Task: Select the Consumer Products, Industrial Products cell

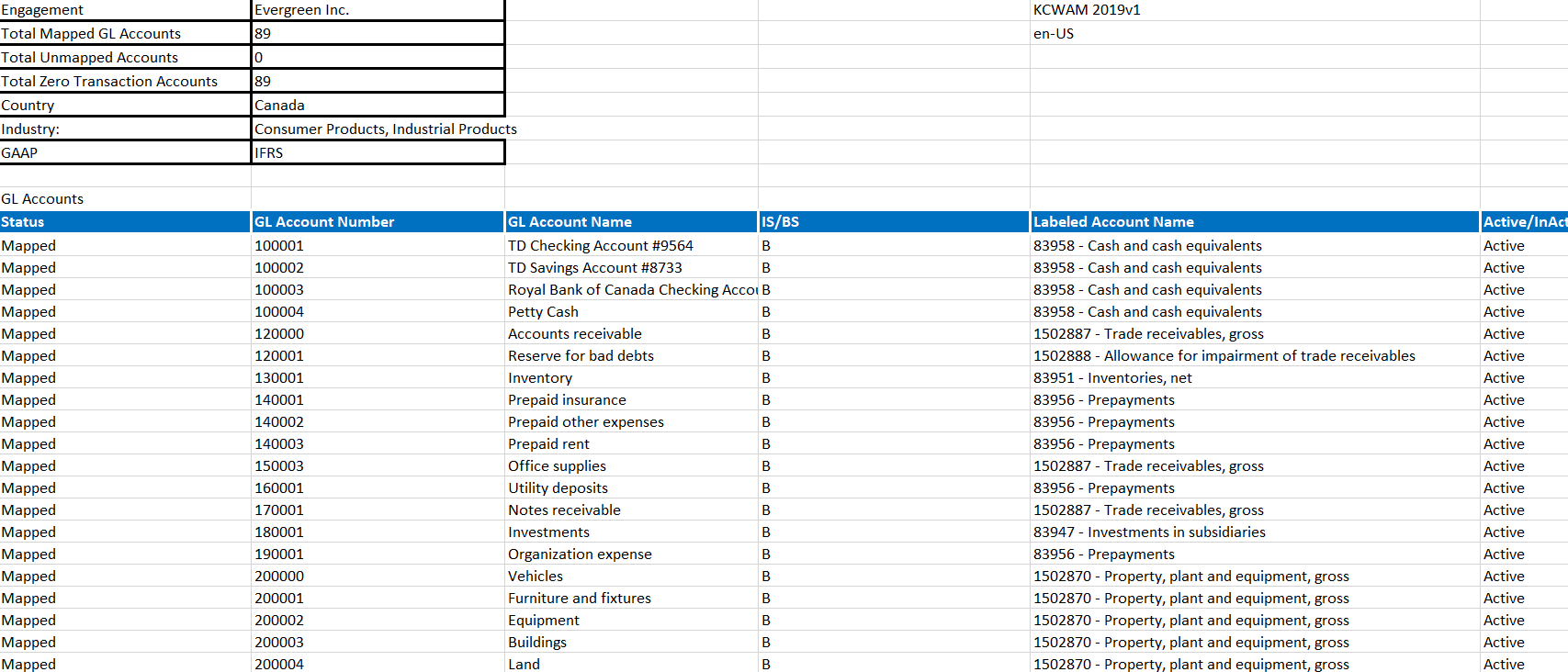Action: click(386, 129)
